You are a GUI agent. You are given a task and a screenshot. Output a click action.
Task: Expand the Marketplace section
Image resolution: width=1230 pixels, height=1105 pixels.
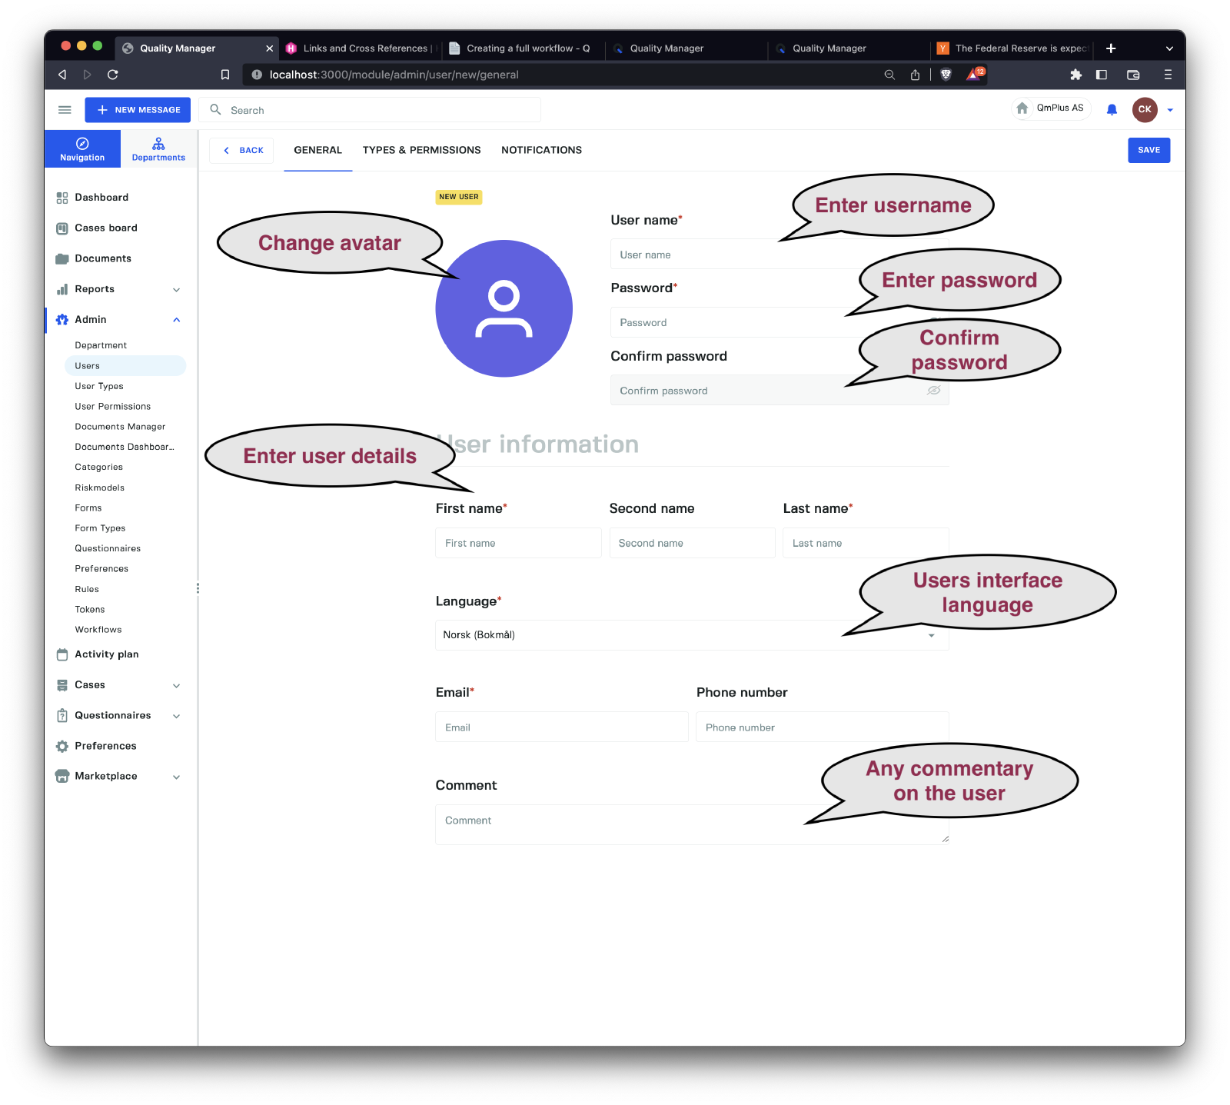pos(176,777)
